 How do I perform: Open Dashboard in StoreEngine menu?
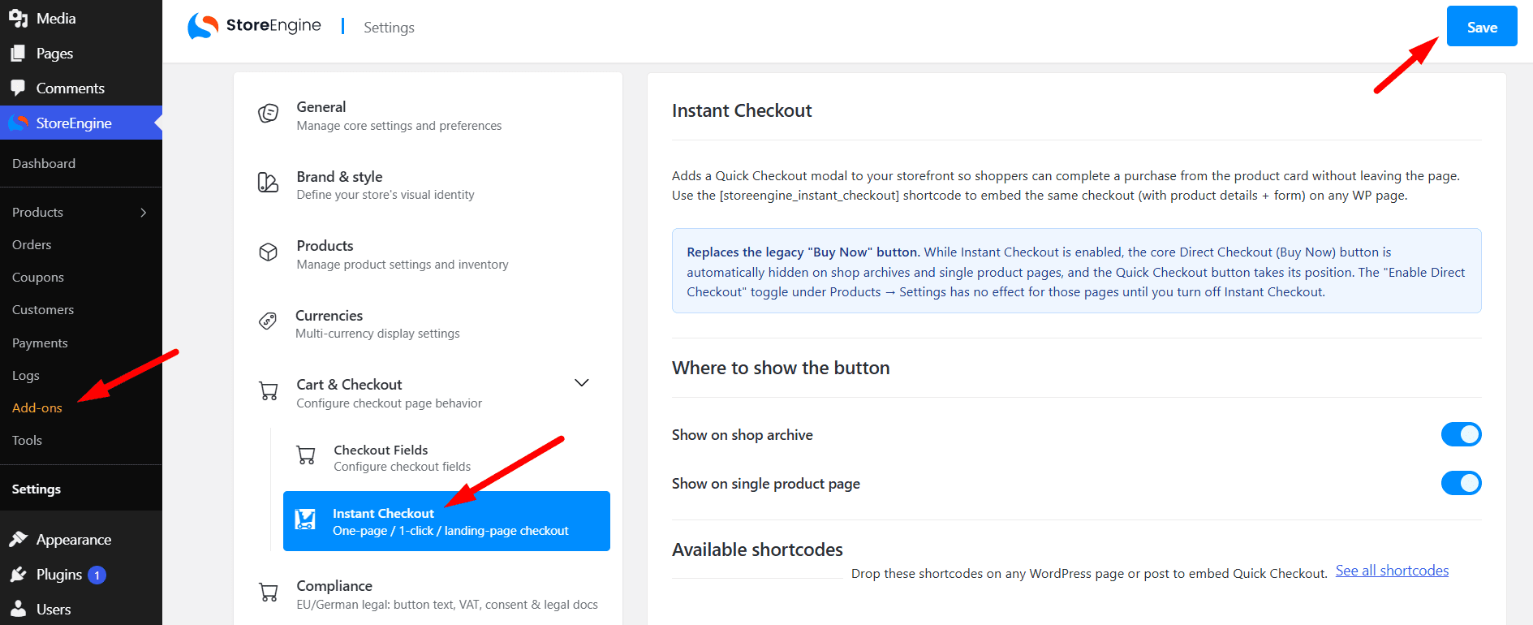pos(44,163)
